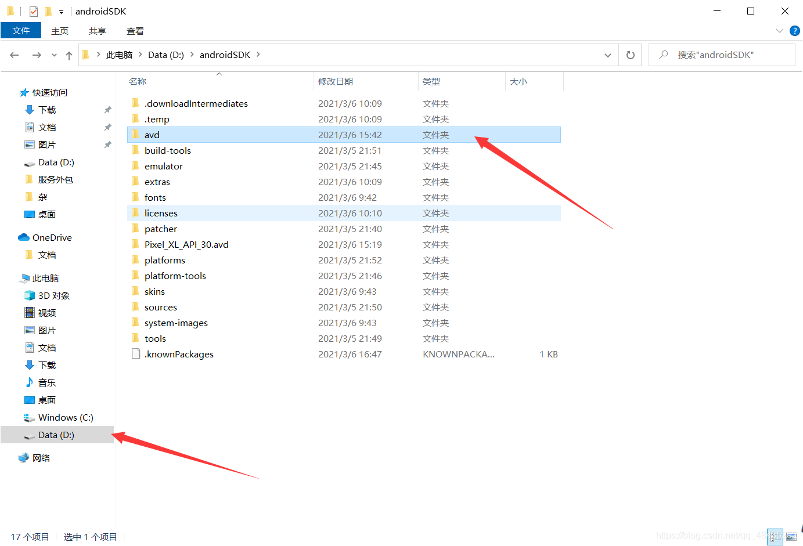803x546 pixels.
Task: Select the avd folder
Action: coord(344,135)
